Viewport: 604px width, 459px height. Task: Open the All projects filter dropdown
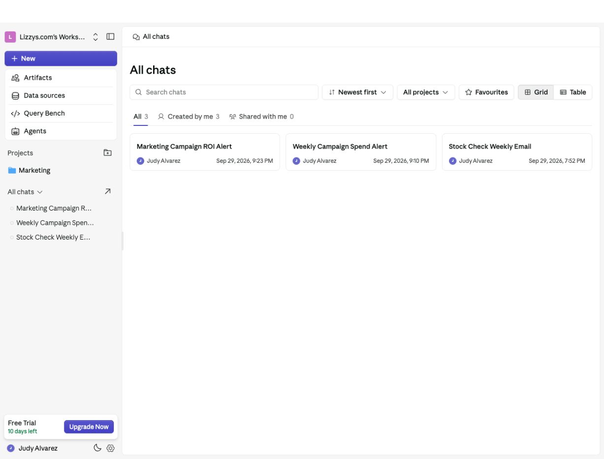pyautogui.click(x=426, y=92)
